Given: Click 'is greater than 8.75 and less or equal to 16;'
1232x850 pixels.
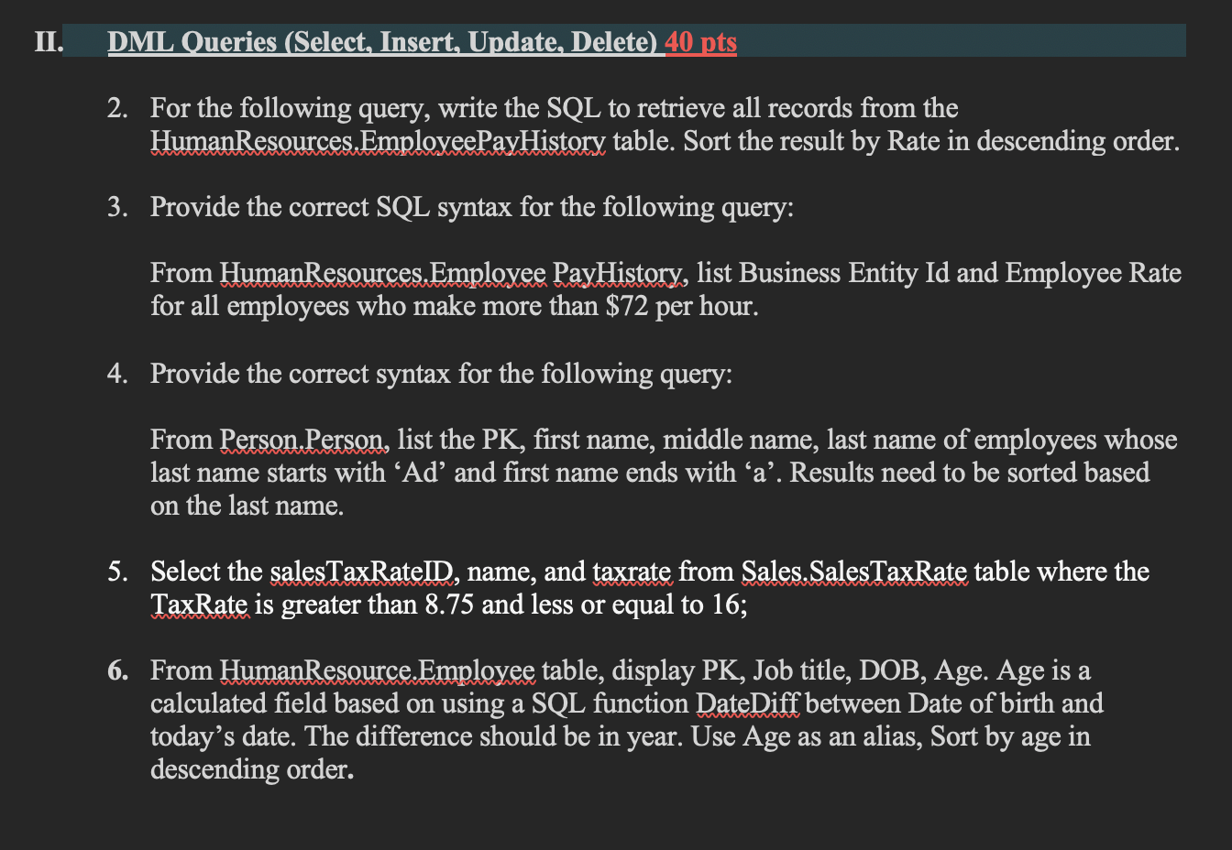Looking at the screenshot, I should pos(500,605).
